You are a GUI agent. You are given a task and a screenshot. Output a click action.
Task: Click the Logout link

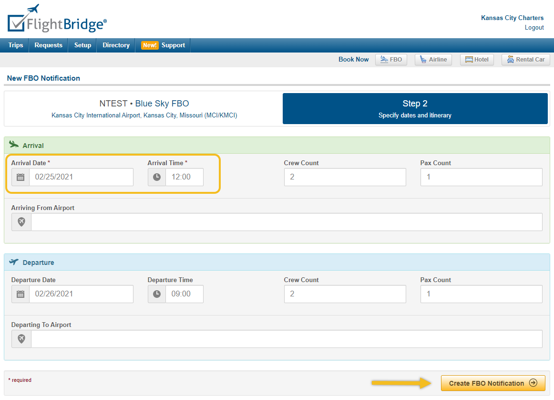pos(534,27)
